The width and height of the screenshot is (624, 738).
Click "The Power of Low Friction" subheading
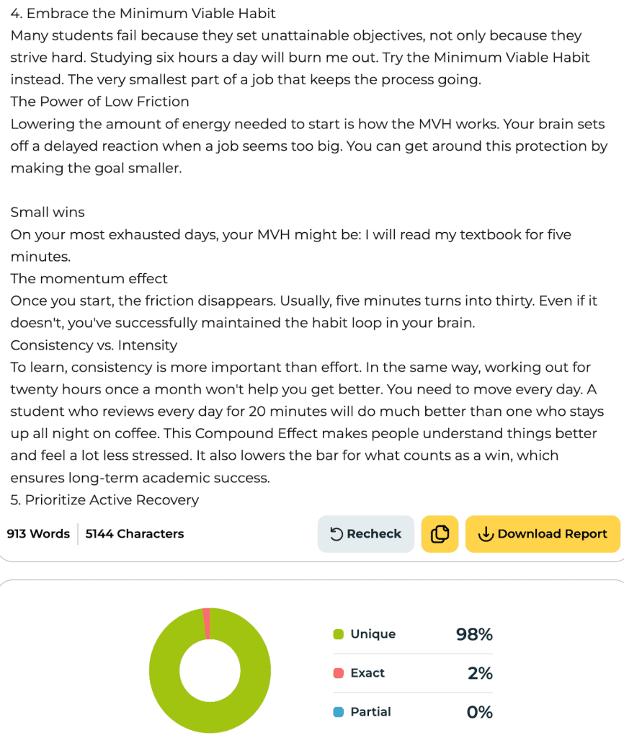[99, 102]
